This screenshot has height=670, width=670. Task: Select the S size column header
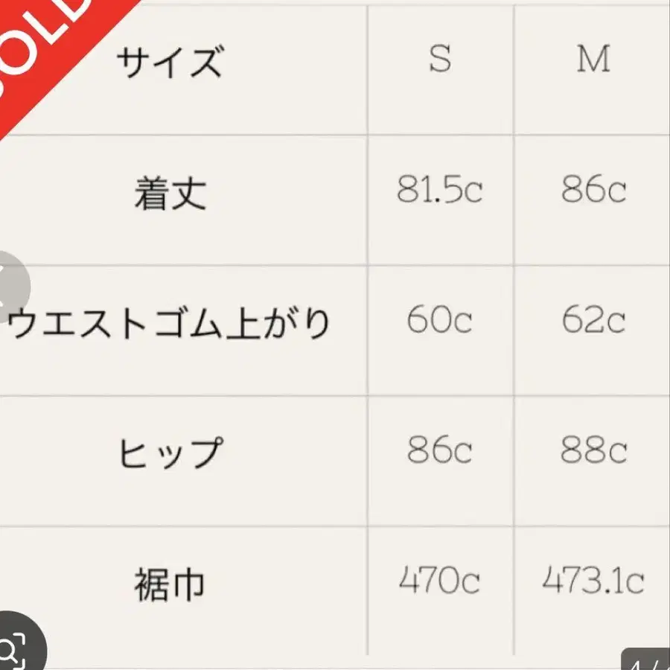[440, 60]
